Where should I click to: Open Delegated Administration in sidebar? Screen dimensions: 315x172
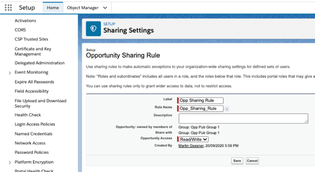[x=40, y=63]
